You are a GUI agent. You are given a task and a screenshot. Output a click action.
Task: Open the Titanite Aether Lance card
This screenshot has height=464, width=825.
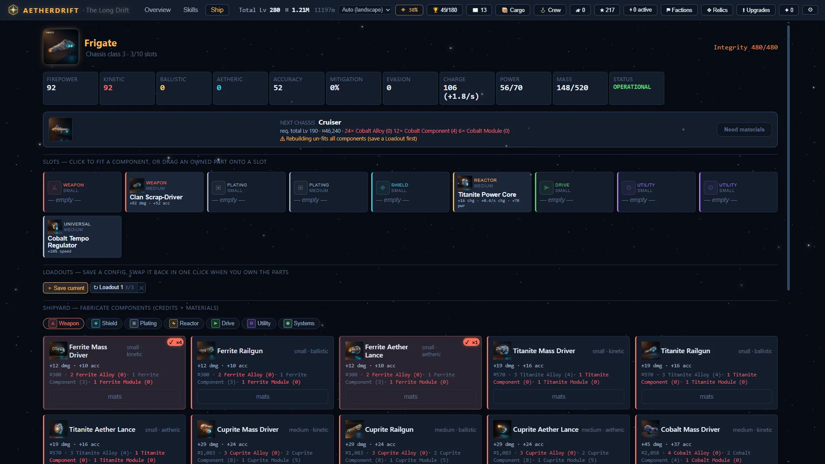point(114,439)
